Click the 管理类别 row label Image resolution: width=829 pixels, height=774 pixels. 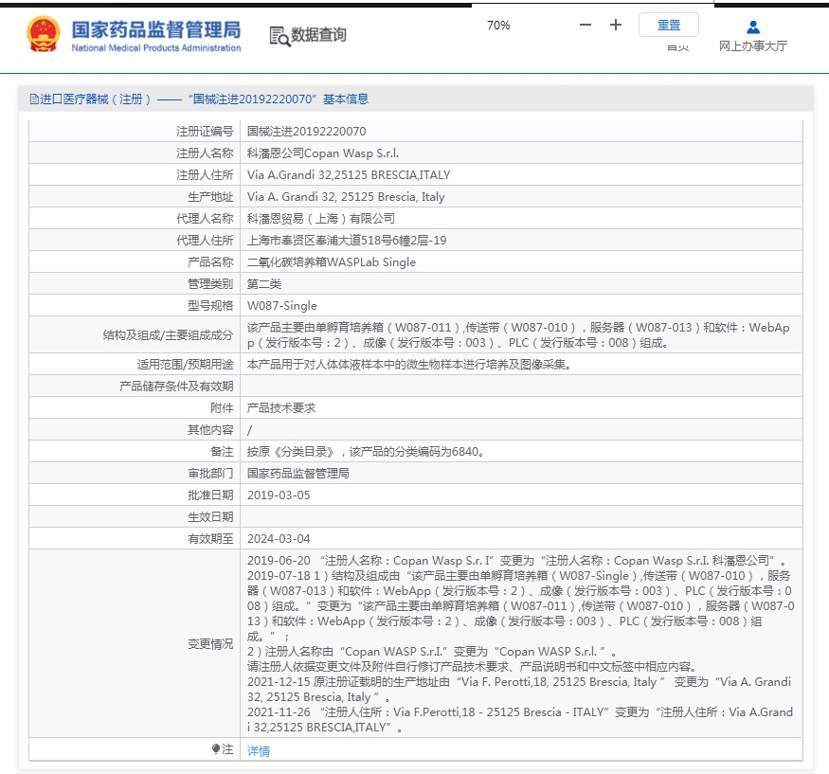[x=210, y=283]
